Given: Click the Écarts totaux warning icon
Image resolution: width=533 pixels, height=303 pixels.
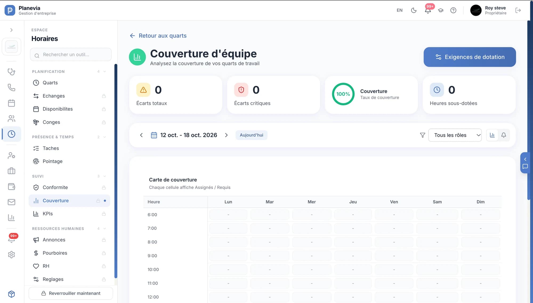Looking at the screenshot, I should pos(143,90).
